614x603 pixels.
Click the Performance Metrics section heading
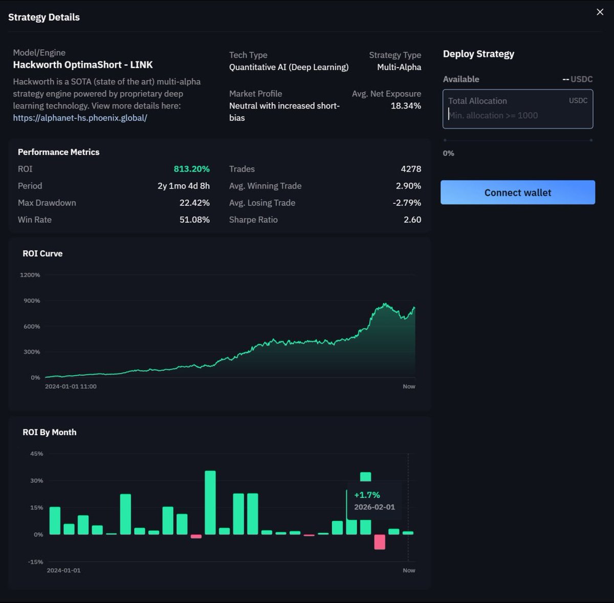tap(58, 152)
